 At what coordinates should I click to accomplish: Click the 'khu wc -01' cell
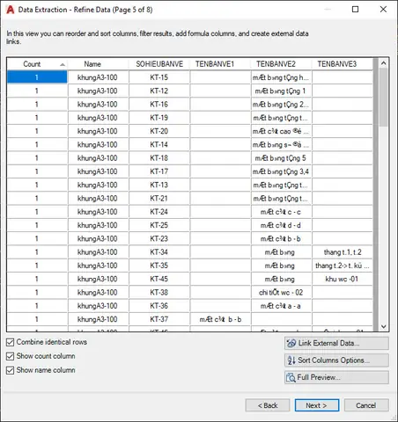(x=343, y=279)
